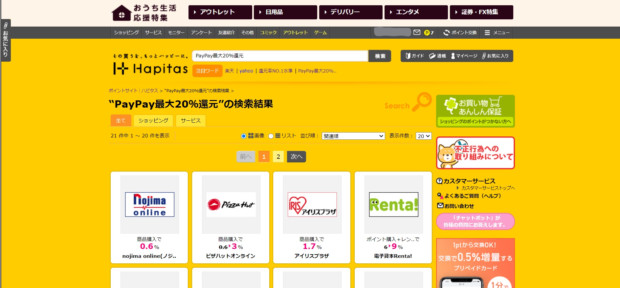620x288 pixels.
Task: Open the 通帳 passbook icon
Action: tap(437, 56)
